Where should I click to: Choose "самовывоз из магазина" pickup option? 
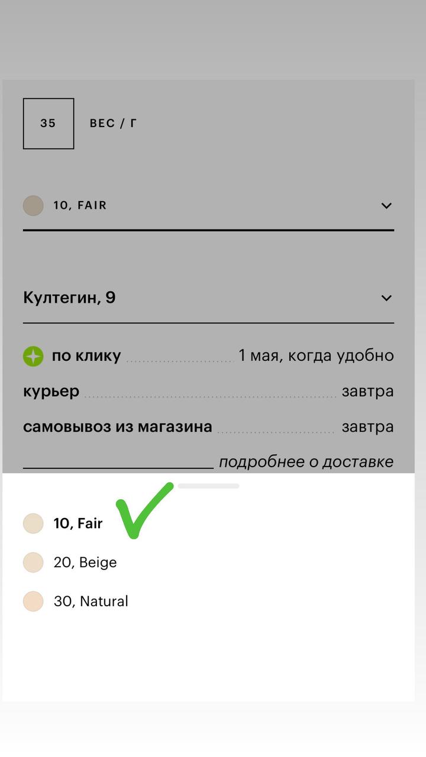coord(118,427)
